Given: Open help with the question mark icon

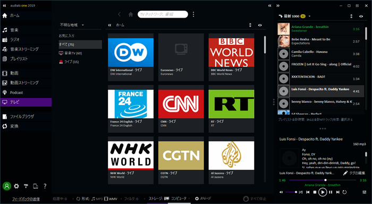Looking at the screenshot, I should pos(45,186).
